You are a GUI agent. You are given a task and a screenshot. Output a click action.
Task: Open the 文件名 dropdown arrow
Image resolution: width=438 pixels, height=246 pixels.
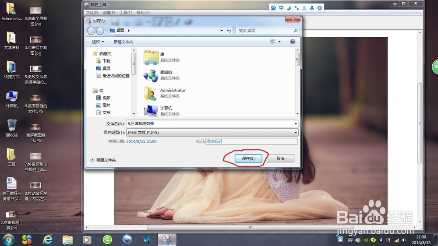pos(296,124)
